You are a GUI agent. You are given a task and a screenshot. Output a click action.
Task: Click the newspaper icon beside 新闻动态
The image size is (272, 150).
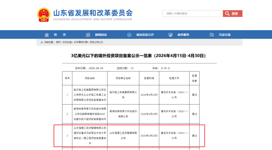point(88,35)
